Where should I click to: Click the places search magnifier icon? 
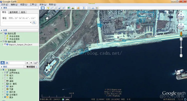tap(3, 63)
